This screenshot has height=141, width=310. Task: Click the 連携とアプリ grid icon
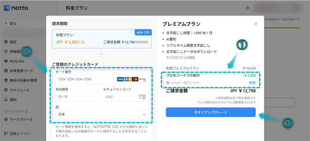6,134
